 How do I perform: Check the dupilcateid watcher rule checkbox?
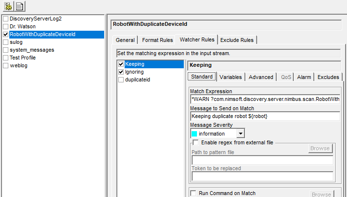(x=121, y=80)
